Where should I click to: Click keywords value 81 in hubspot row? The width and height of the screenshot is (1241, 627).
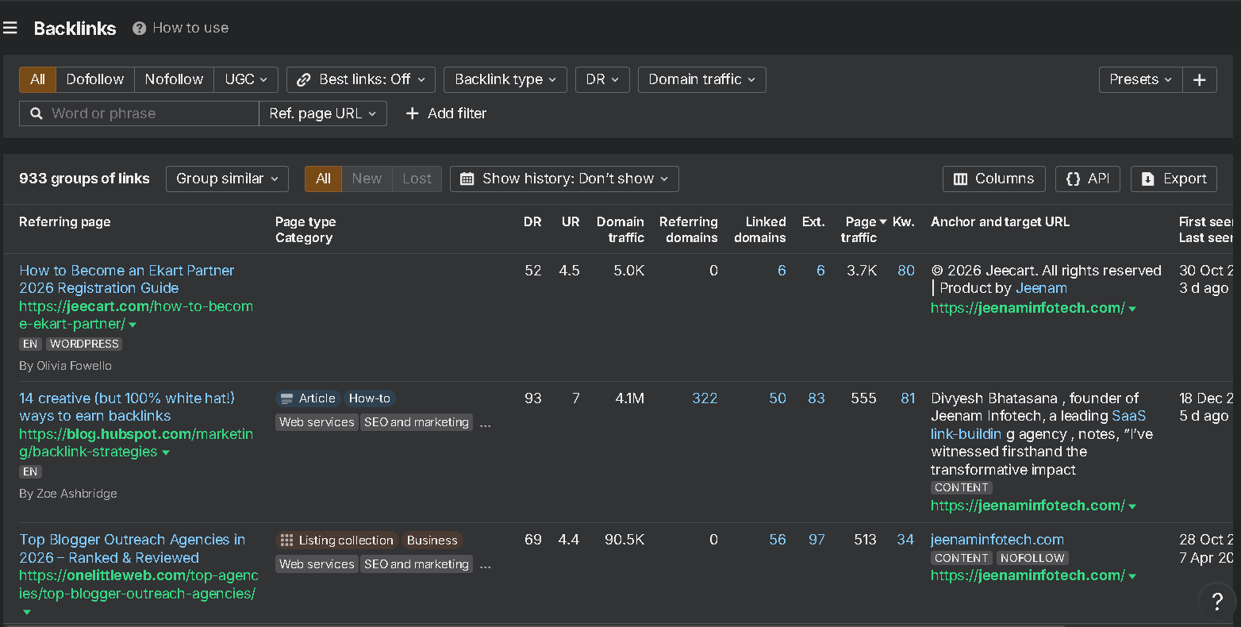pos(908,398)
